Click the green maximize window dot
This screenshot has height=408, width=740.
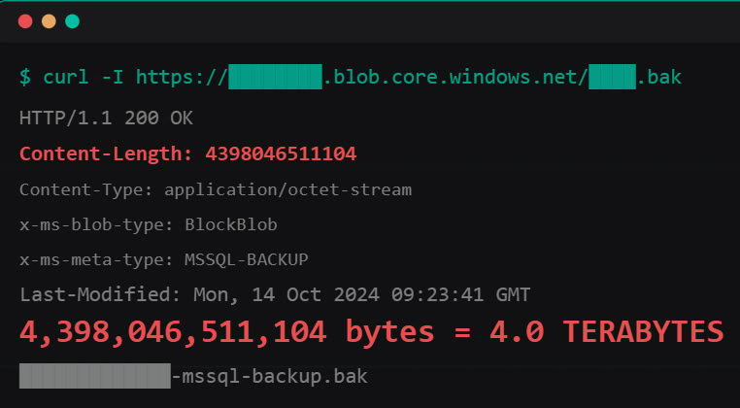72,21
